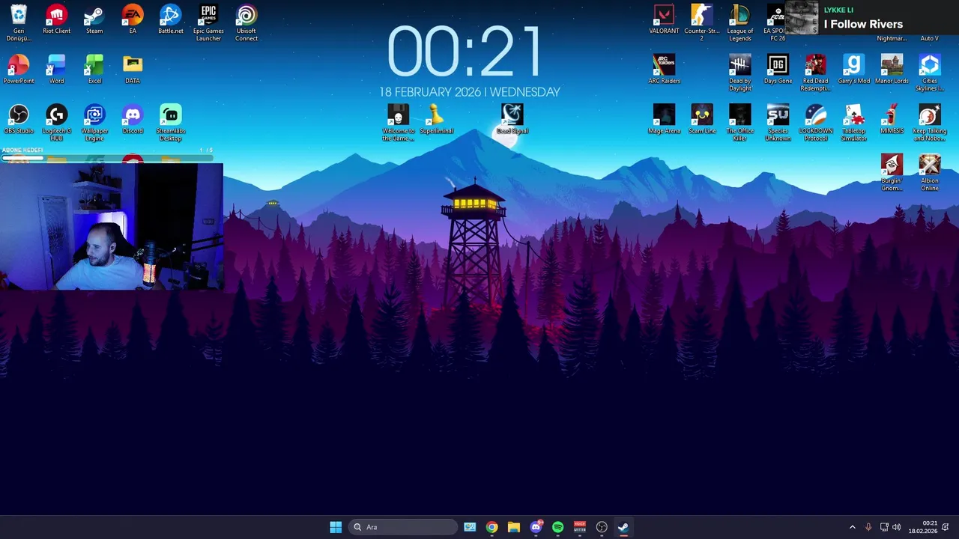Viewport: 959px width, 539px height.
Task: Open the Discord desktop shortcut
Action: coord(133,119)
